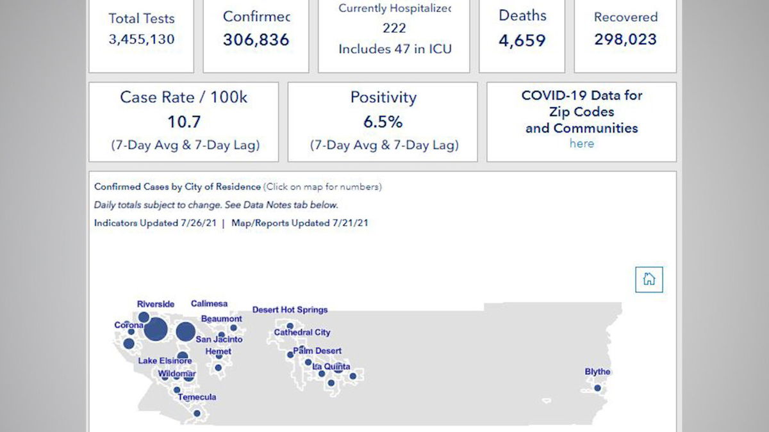Screen dimensions: 769x432
Task: Click the Wildomar label on the map
Action: (x=177, y=374)
